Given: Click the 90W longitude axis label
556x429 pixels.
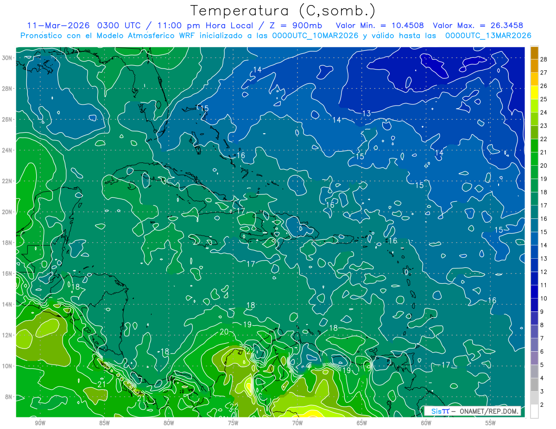Looking at the screenshot, I should (40, 423).
